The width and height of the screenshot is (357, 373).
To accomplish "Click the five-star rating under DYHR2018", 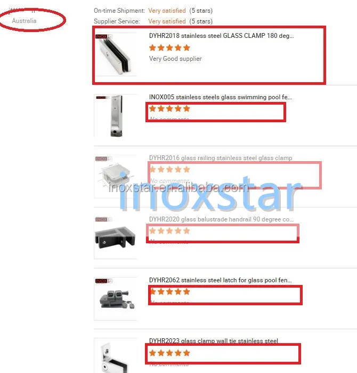I will click(169, 48).
